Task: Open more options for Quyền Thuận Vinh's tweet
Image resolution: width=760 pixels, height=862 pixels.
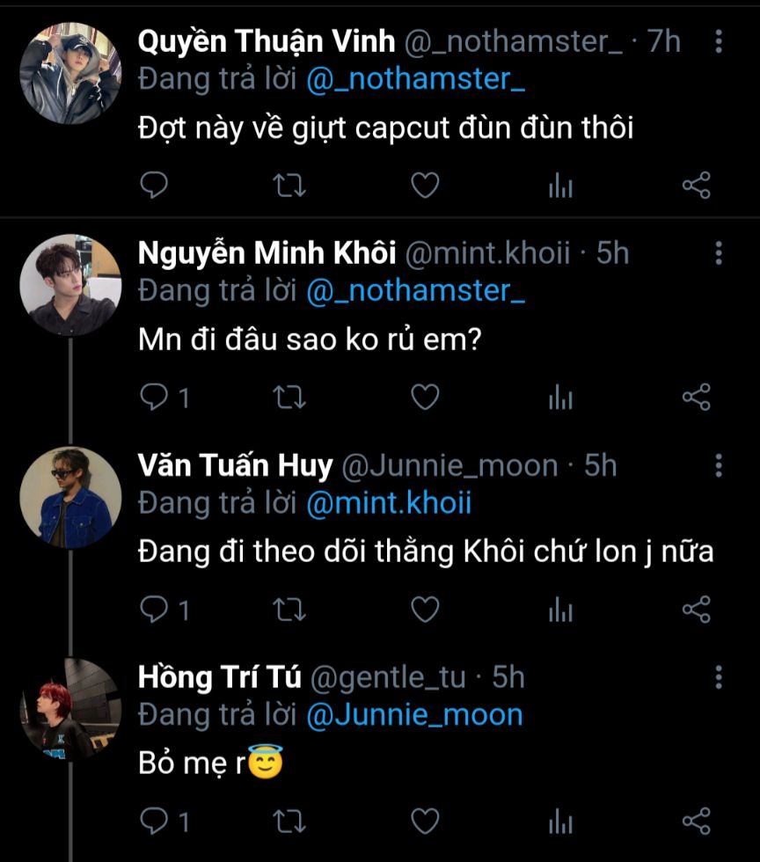Action: pyautogui.click(x=719, y=41)
